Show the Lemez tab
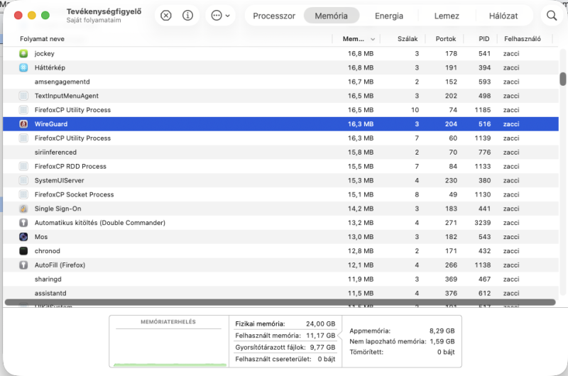The height and width of the screenshot is (376, 568). click(447, 16)
